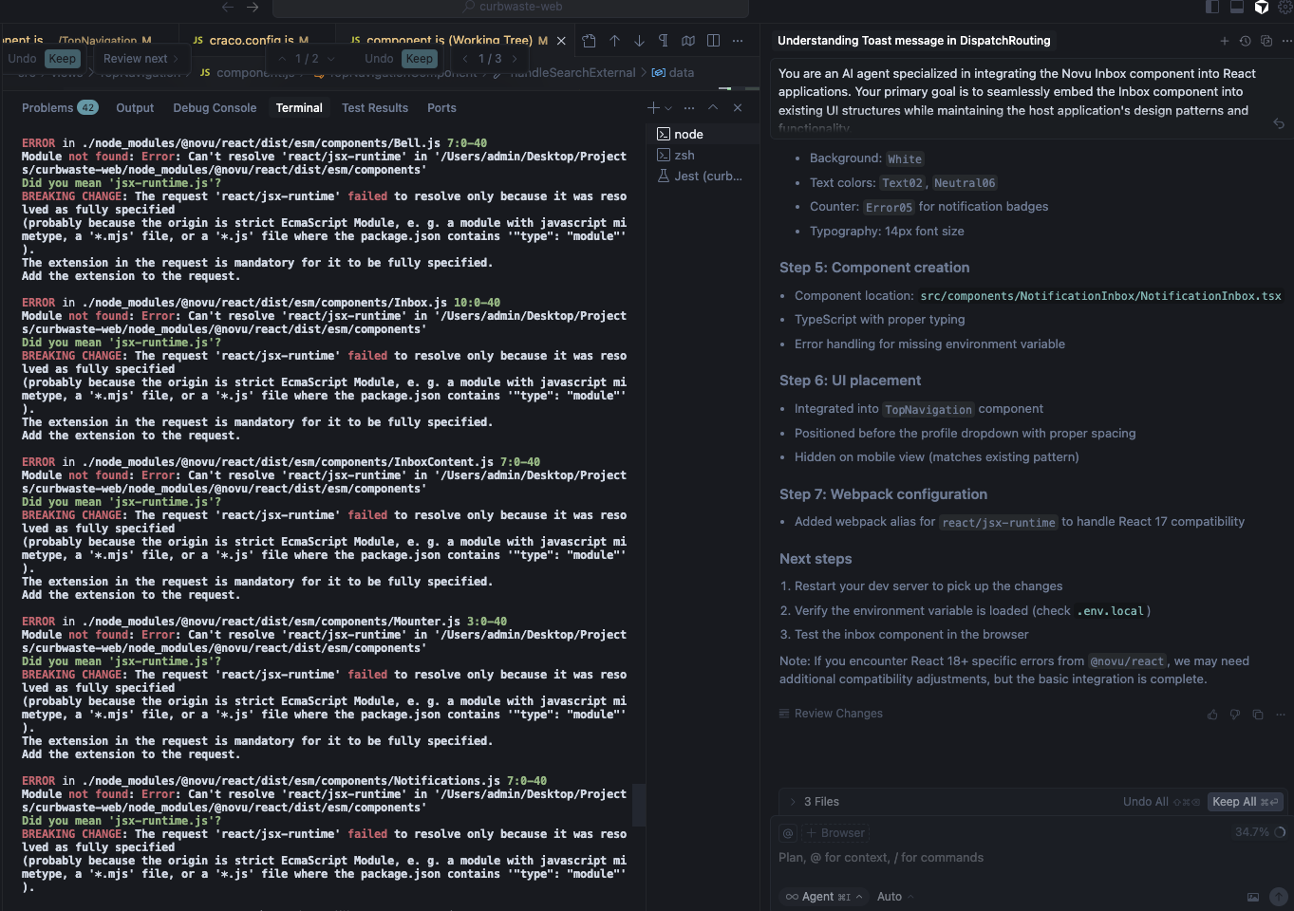Viewport: 1294px width, 911px height.
Task: Open the Agent mode selector dropdown
Action: (x=824, y=897)
